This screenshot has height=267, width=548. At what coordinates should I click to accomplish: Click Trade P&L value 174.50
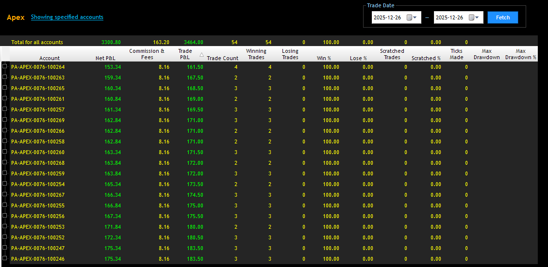pyautogui.click(x=195, y=195)
